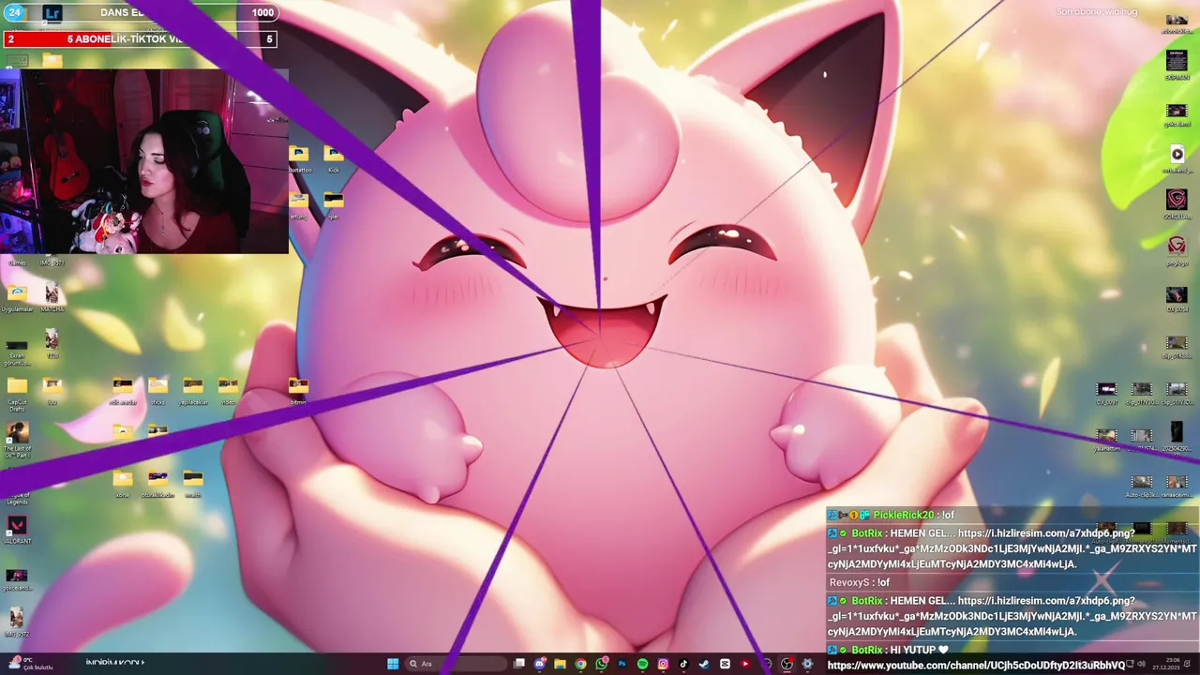
Task: Open Steam from the taskbar
Action: point(704,664)
